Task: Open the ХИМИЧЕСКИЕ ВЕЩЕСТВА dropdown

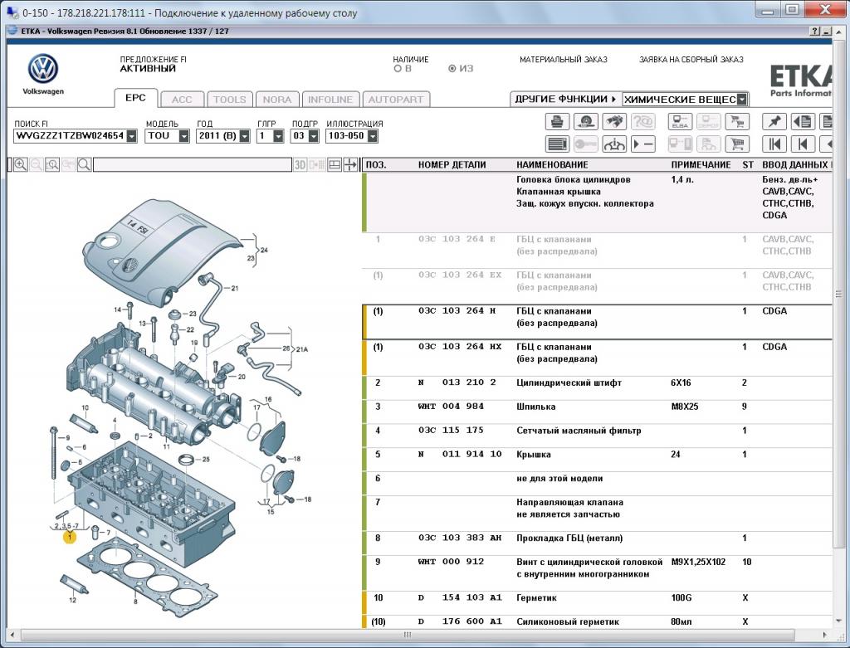Action: click(x=742, y=100)
